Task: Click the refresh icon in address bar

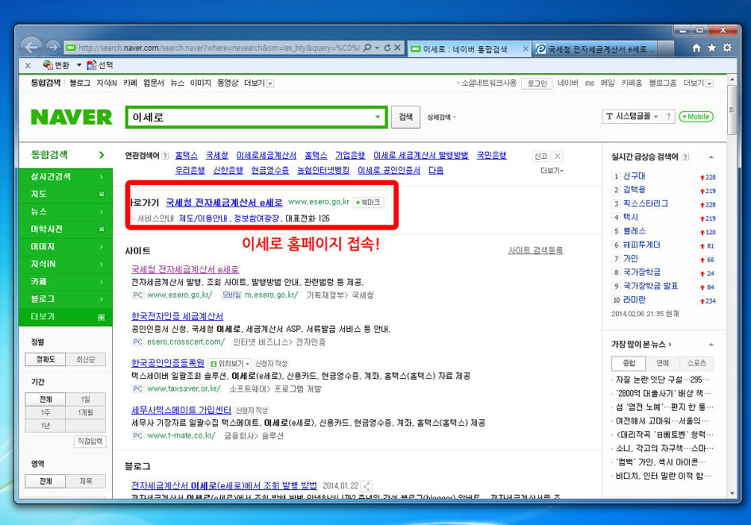Action: 387,48
